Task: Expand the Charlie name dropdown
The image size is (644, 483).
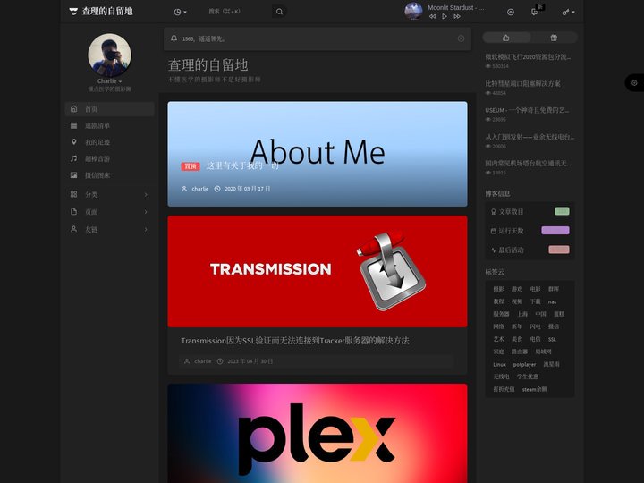Action: coord(109,80)
